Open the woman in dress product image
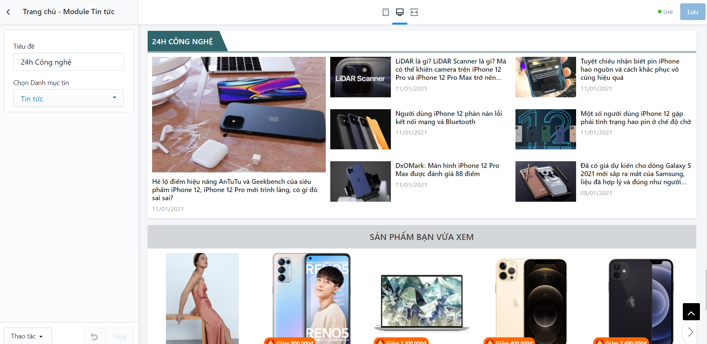707x344 pixels. [202, 298]
